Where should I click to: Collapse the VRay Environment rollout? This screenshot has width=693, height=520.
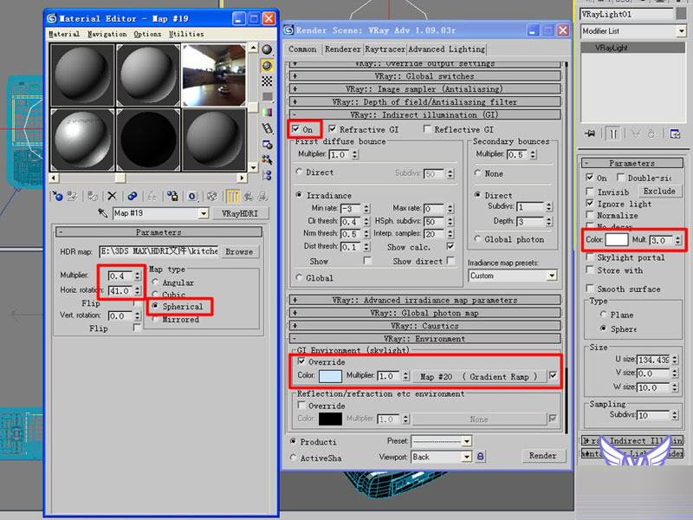pos(424,339)
